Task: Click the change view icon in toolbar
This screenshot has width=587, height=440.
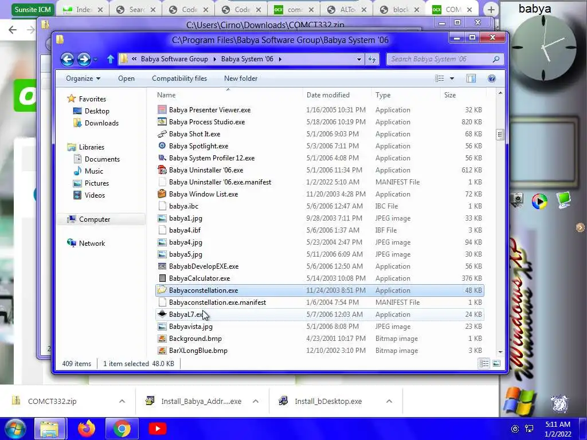Action: point(440,78)
